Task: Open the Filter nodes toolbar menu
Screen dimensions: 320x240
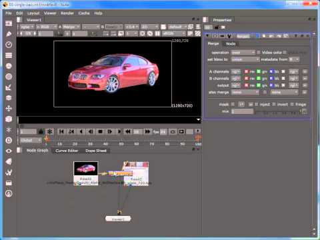Action: (9, 77)
